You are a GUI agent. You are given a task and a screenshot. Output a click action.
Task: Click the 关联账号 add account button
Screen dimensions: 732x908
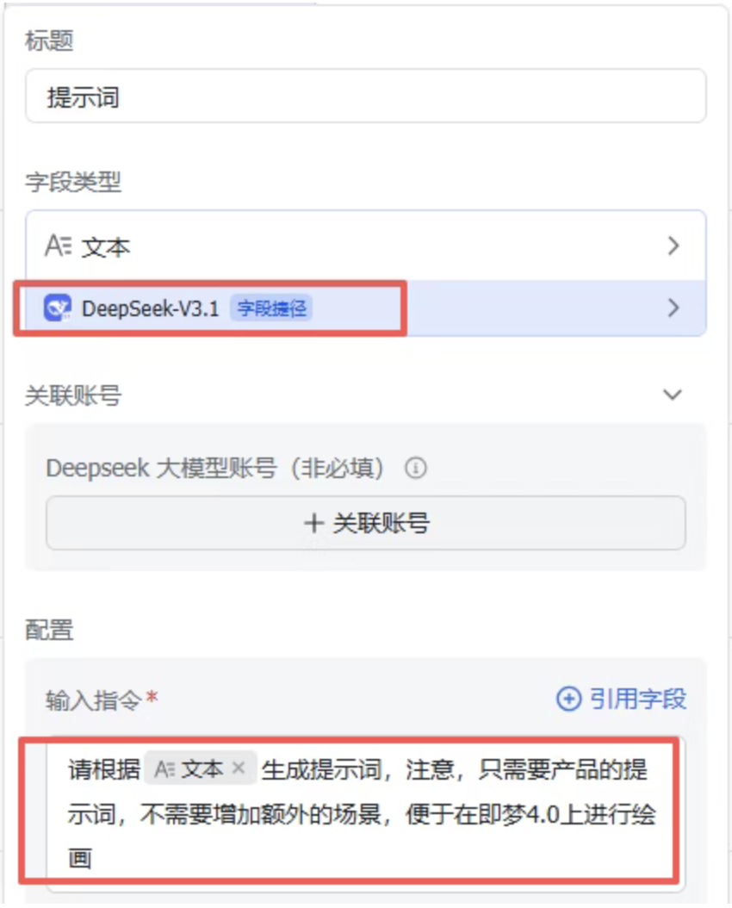tap(366, 523)
